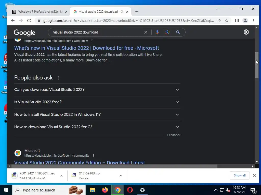Bookmark this tab with the star icon
Image resolution: width=261 pixels, height=195 pixels.
point(227,21)
